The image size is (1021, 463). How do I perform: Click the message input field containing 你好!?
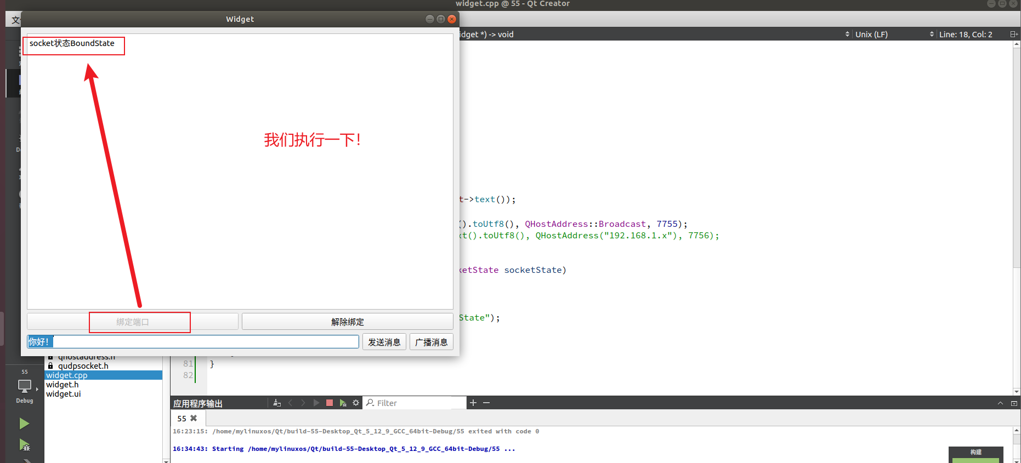click(193, 342)
